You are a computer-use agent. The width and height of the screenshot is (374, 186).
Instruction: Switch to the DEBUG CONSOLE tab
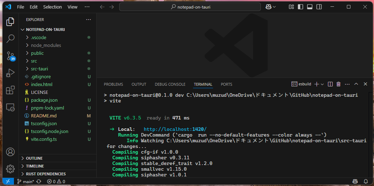170,84
